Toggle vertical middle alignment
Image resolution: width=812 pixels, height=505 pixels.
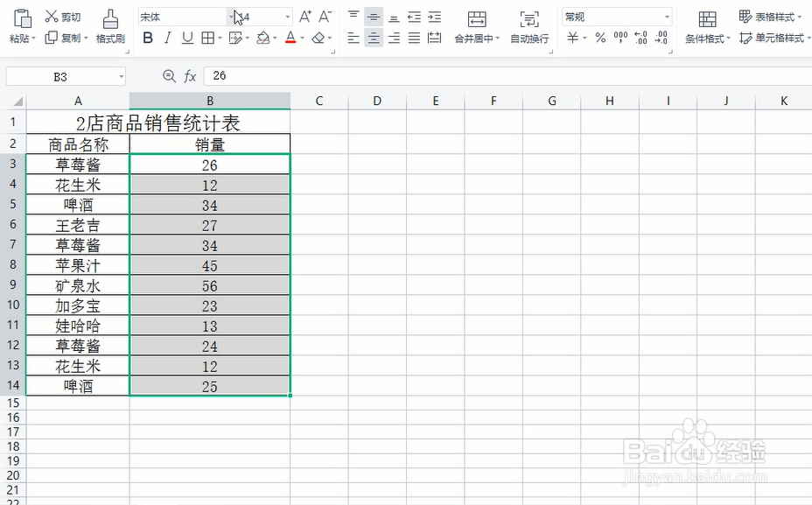[374, 18]
